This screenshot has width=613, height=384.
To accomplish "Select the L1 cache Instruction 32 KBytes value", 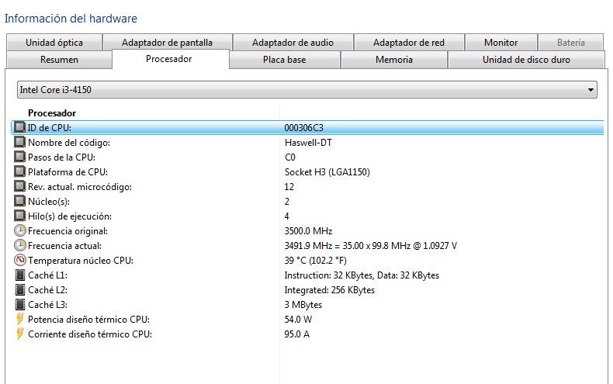I will point(362,275).
